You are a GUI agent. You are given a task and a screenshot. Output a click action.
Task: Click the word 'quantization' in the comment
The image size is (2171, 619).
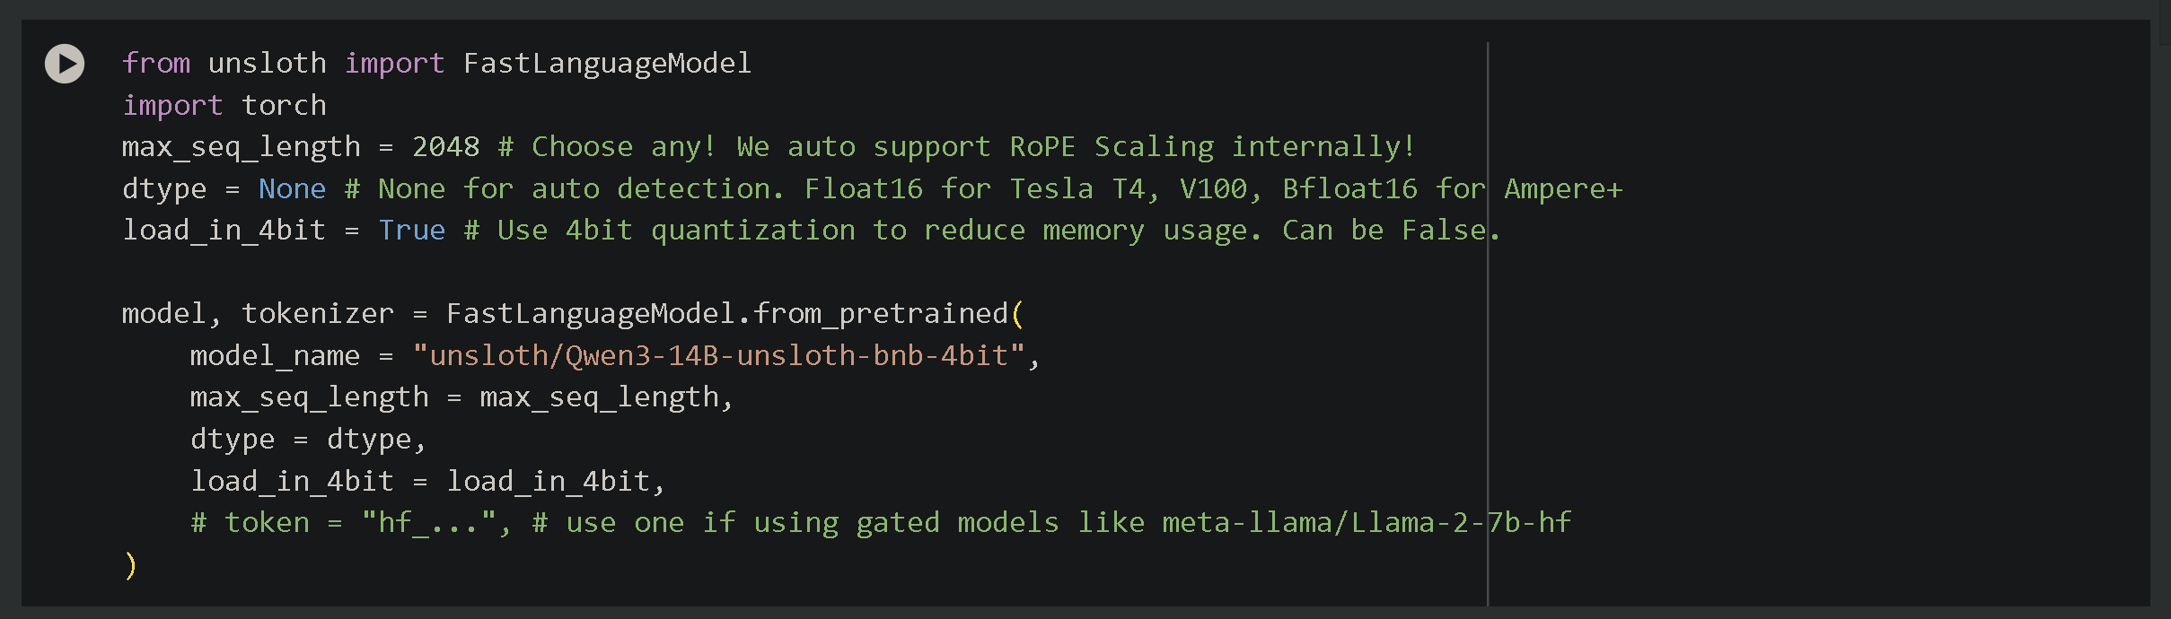752,231
